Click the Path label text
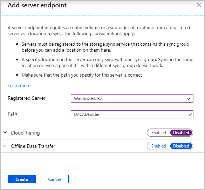Image resolution: width=205 pixels, height=190 pixels. point(12,114)
